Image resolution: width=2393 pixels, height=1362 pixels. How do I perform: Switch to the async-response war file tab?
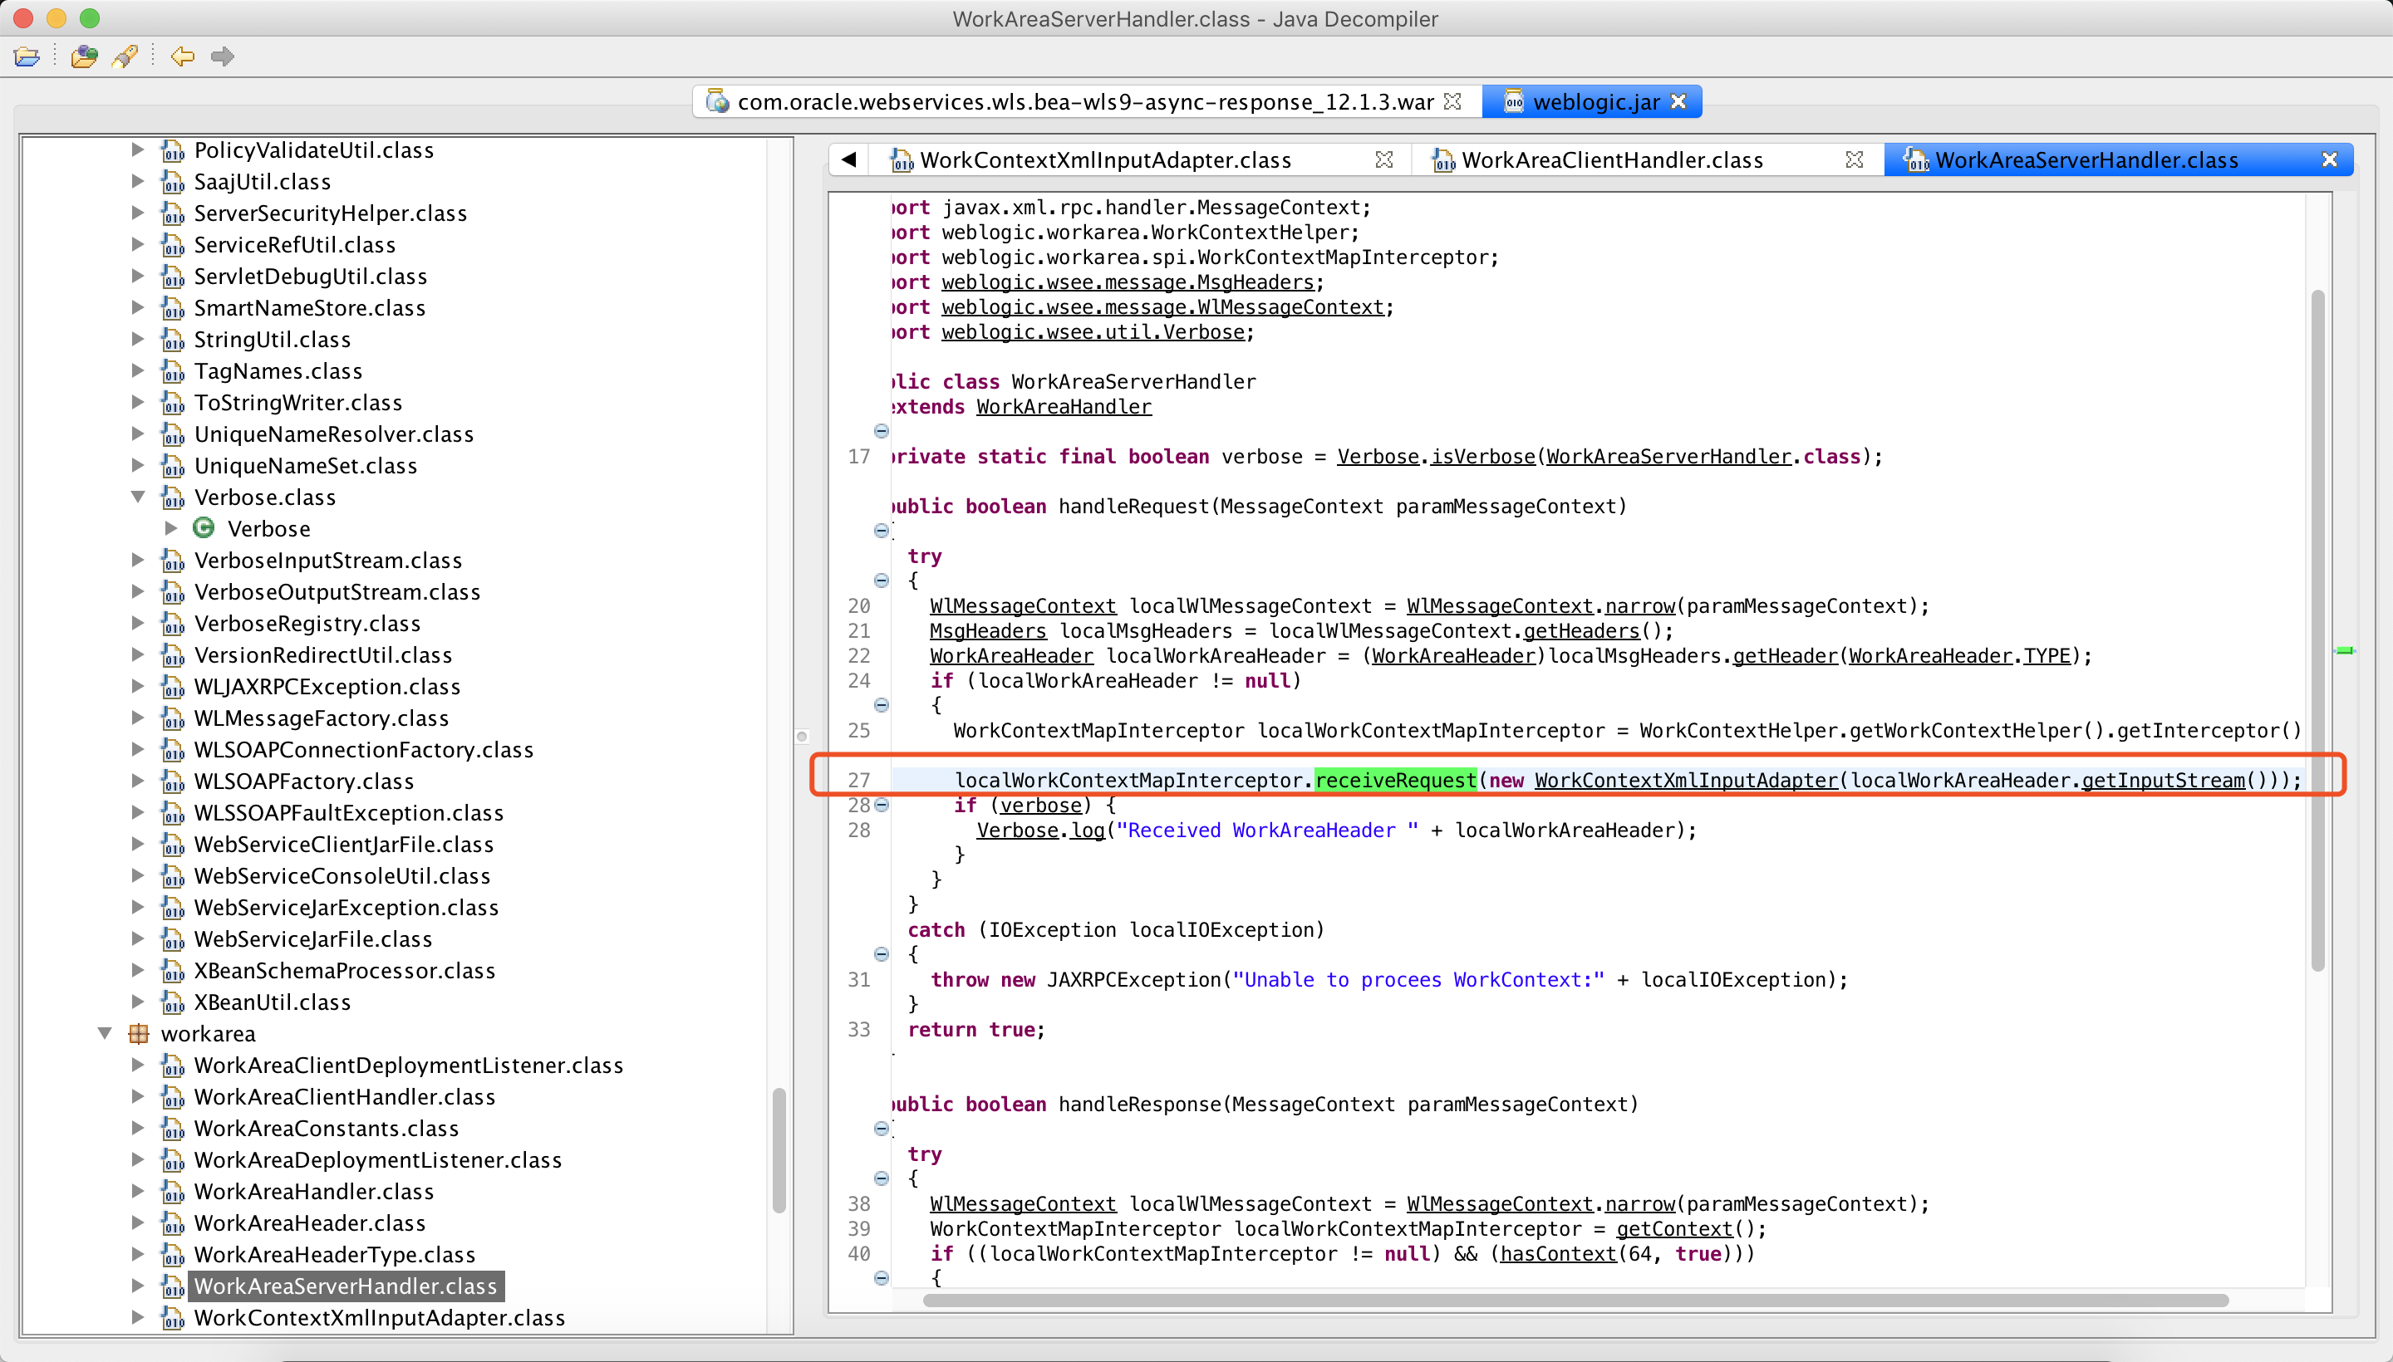pos(1083,101)
